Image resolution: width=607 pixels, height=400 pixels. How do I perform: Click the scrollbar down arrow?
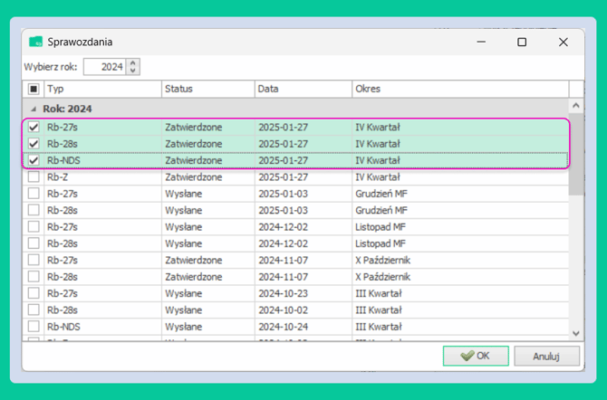pos(576,333)
